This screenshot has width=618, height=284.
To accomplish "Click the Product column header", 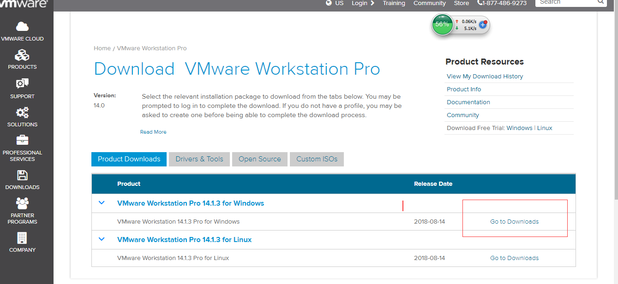I will pos(129,184).
